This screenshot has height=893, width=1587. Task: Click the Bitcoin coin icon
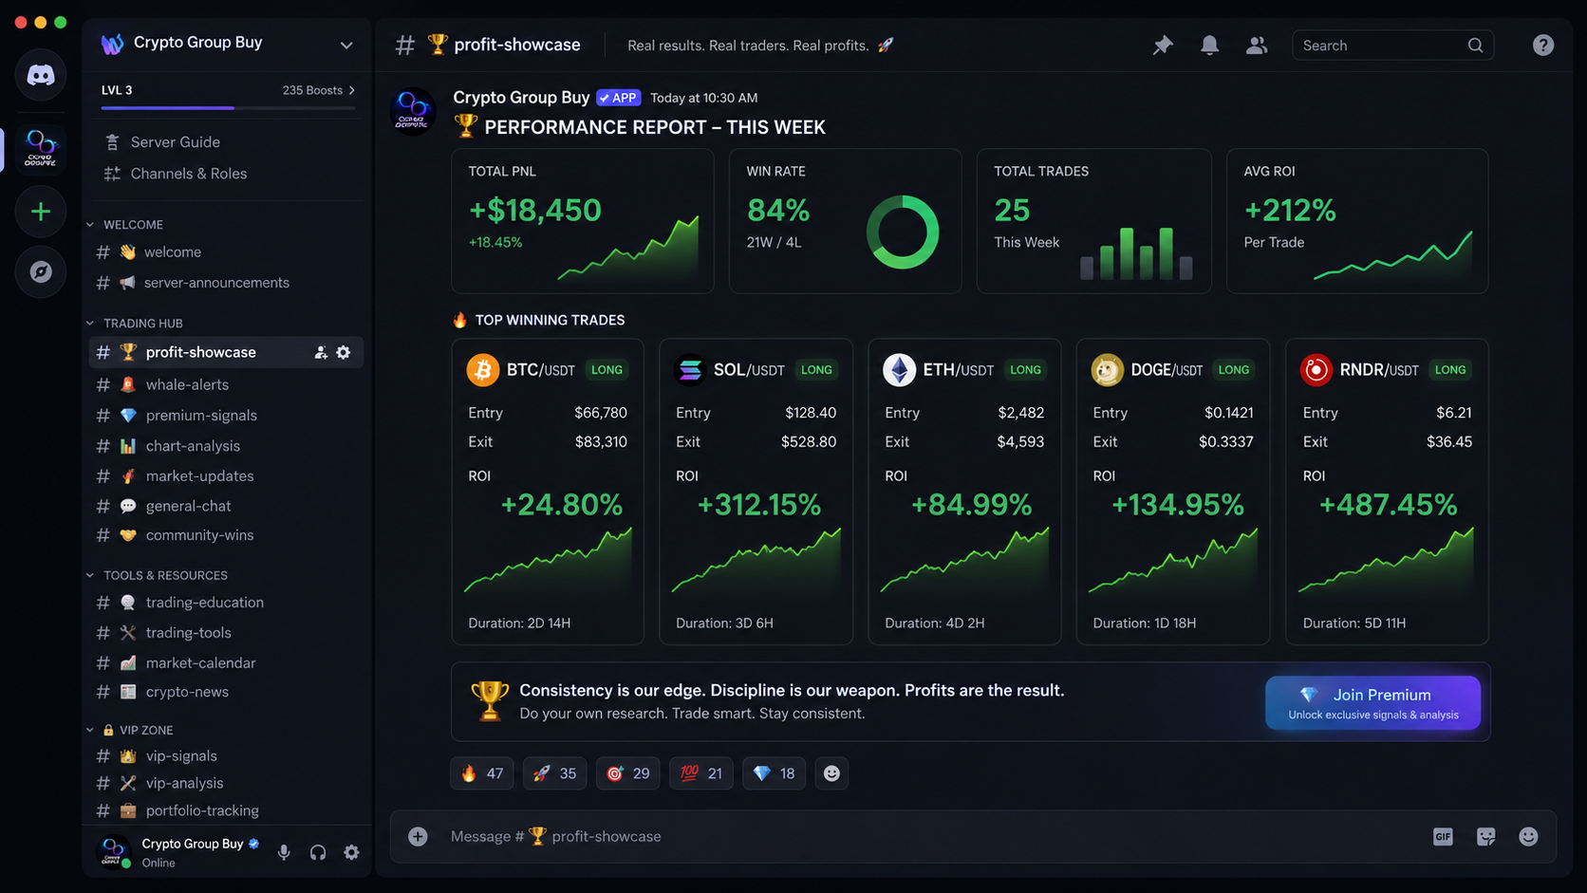[483, 370]
